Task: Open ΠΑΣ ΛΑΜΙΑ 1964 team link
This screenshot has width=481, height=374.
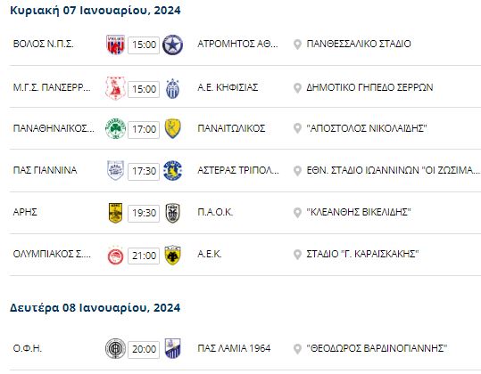Action: [x=234, y=348]
